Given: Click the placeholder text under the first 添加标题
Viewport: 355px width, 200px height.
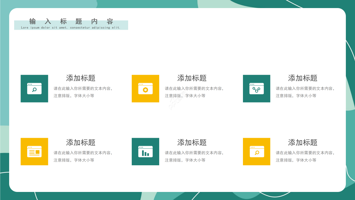Looking at the screenshot, I should (83, 92).
